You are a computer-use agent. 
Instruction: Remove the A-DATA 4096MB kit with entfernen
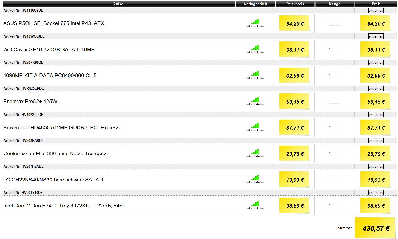tap(376, 62)
